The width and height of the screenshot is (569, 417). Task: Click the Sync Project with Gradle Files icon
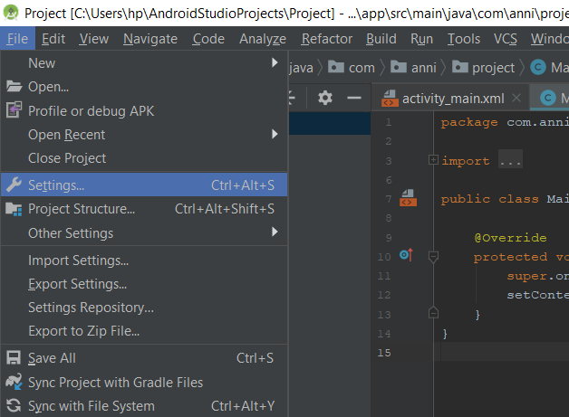point(14,383)
